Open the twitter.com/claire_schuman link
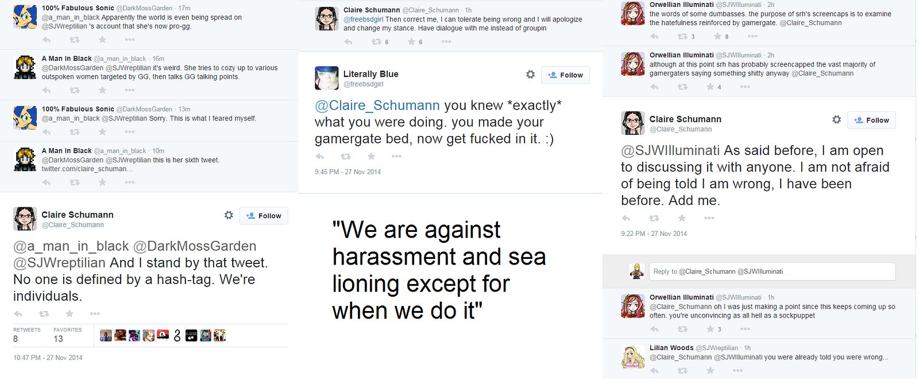The height and width of the screenshot is (388, 919). [87, 169]
